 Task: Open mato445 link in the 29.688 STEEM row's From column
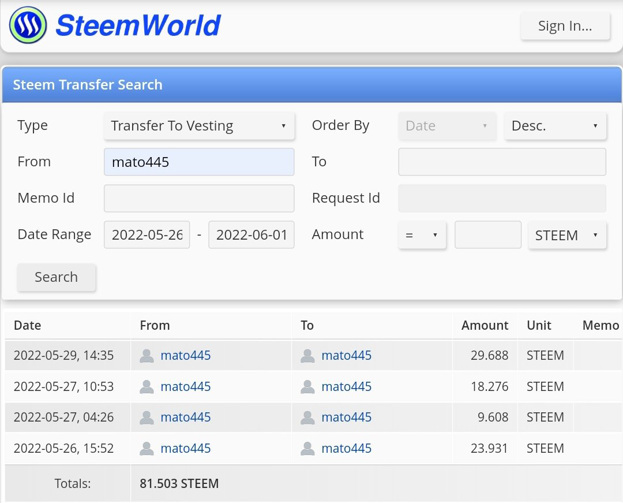186,355
